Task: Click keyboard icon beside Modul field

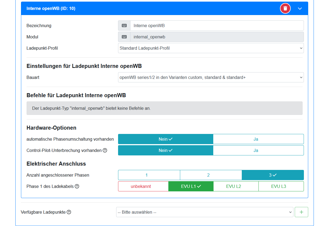Action: click(x=124, y=37)
